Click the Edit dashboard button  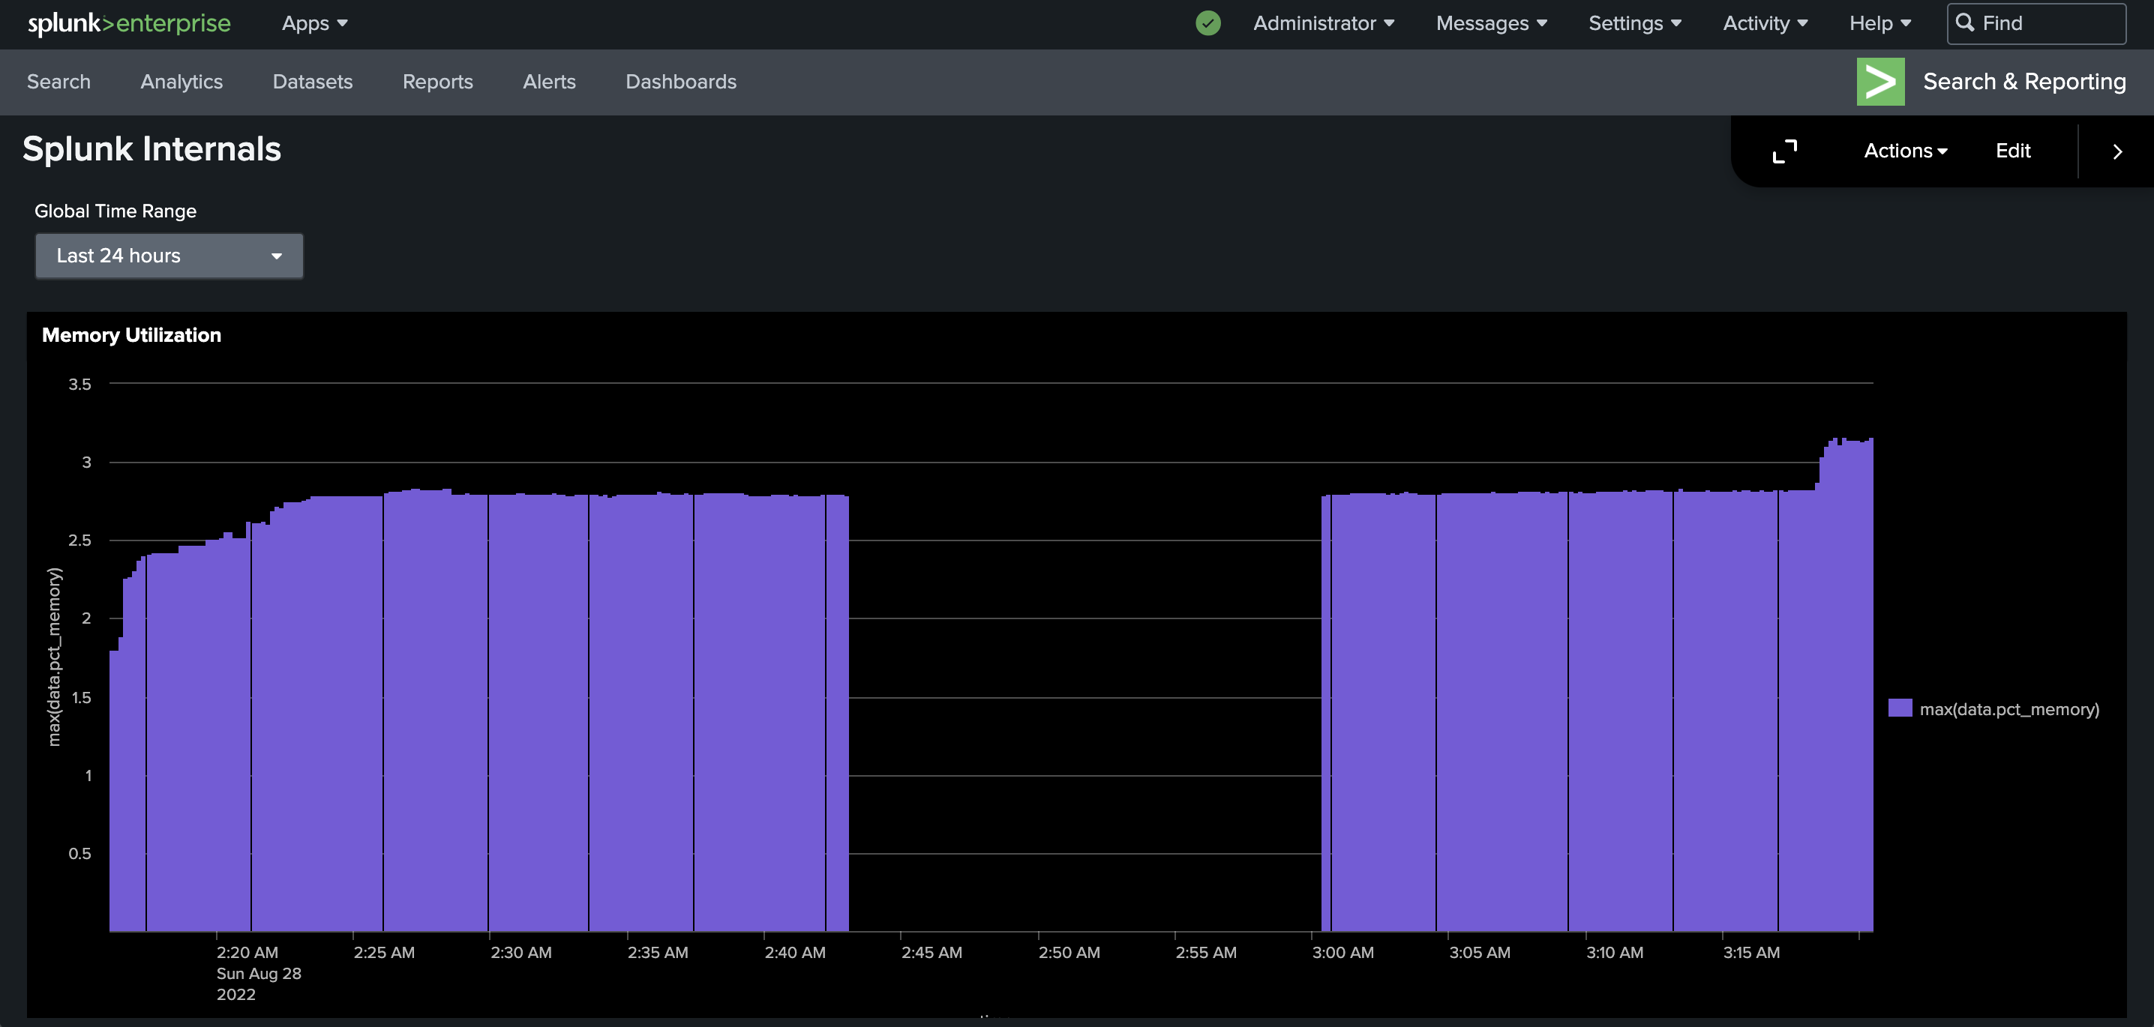pyautogui.click(x=2013, y=151)
